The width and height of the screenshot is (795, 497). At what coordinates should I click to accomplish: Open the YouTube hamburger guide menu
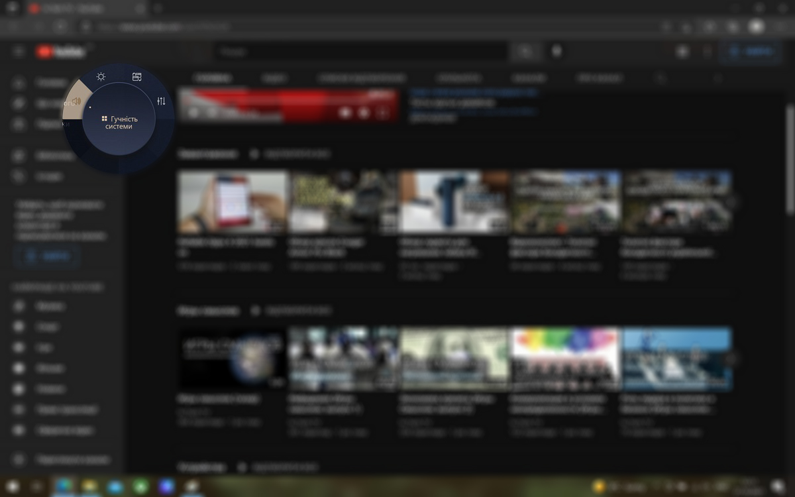click(19, 52)
